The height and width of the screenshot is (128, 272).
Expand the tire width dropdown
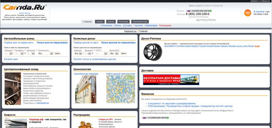click(8, 54)
